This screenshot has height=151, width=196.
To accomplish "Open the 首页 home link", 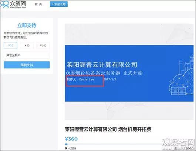I will [x=38, y=4].
